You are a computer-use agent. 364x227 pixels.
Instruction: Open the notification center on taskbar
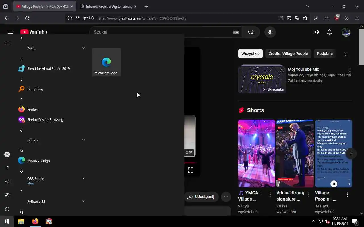(355, 221)
